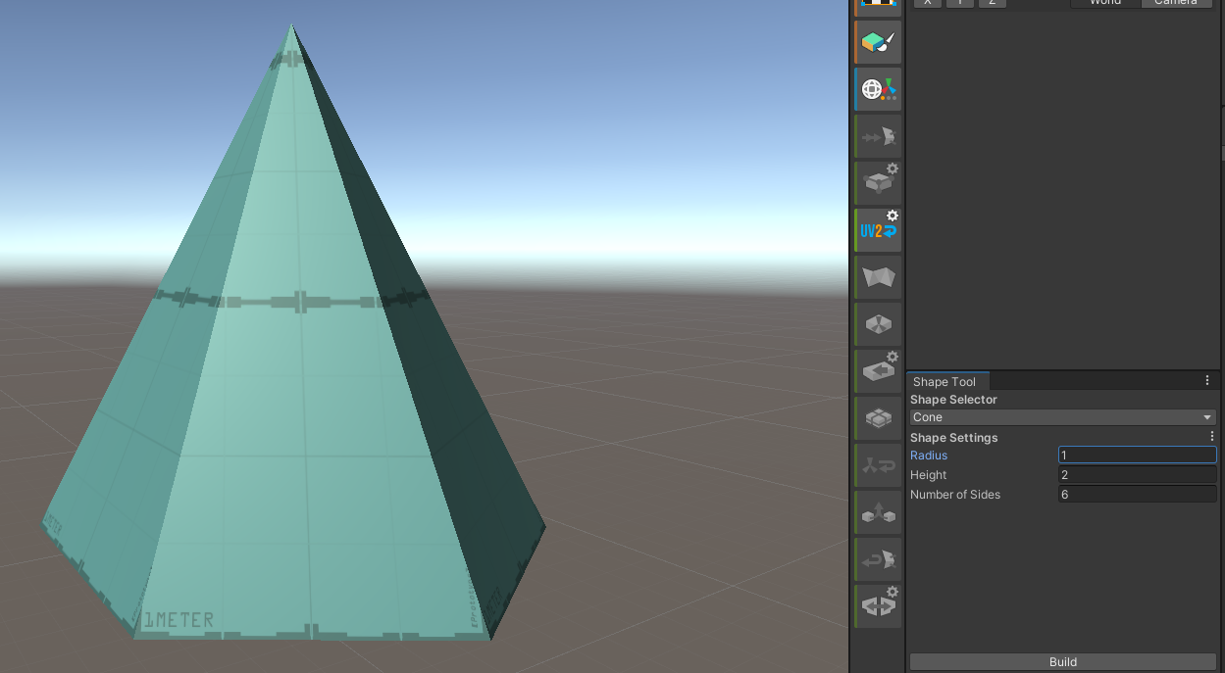The width and height of the screenshot is (1225, 673).
Task: Open the Shape Tool panel kebab menu
Action: click(1206, 380)
